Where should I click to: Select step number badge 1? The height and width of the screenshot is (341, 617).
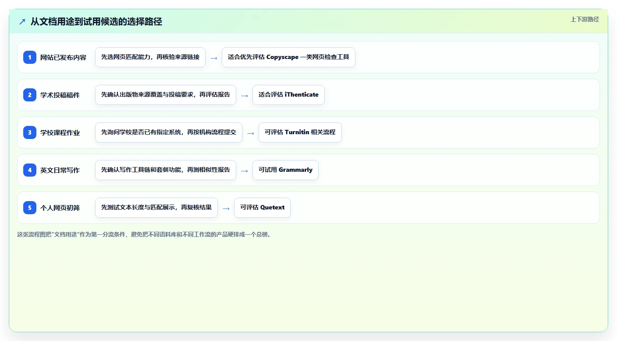[30, 57]
